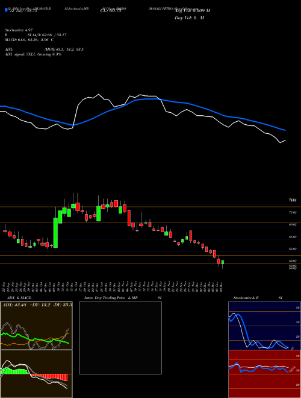Click the 72.02 price axis label
The width and height of the screenshot is (301, 398).
tap(293, 212)
